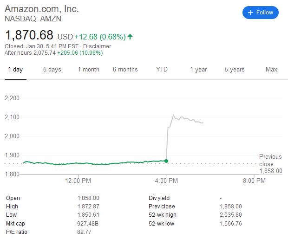Select the Max range tab

(271, 70)
